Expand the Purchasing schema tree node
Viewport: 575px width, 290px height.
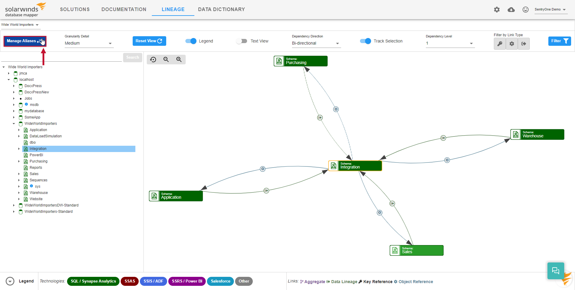pyautogui.click(x=19, y=161)
